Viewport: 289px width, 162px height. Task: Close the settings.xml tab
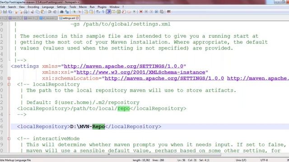click(x=77, y=18)
